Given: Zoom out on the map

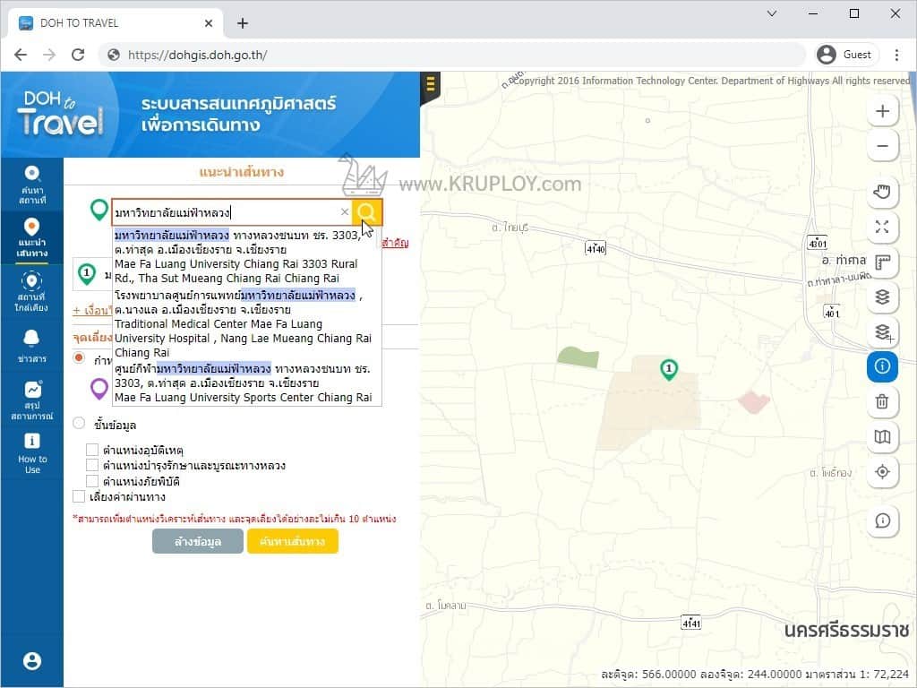Looking at the screenshot, I should 882,146.
